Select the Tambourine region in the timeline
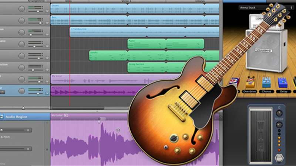 pyautogui.click(x=108, y=32)
